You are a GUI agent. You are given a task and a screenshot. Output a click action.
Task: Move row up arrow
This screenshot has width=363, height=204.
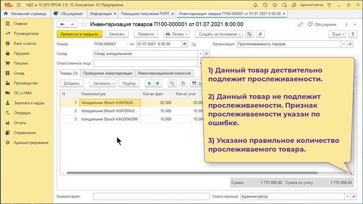pos(149,83)
